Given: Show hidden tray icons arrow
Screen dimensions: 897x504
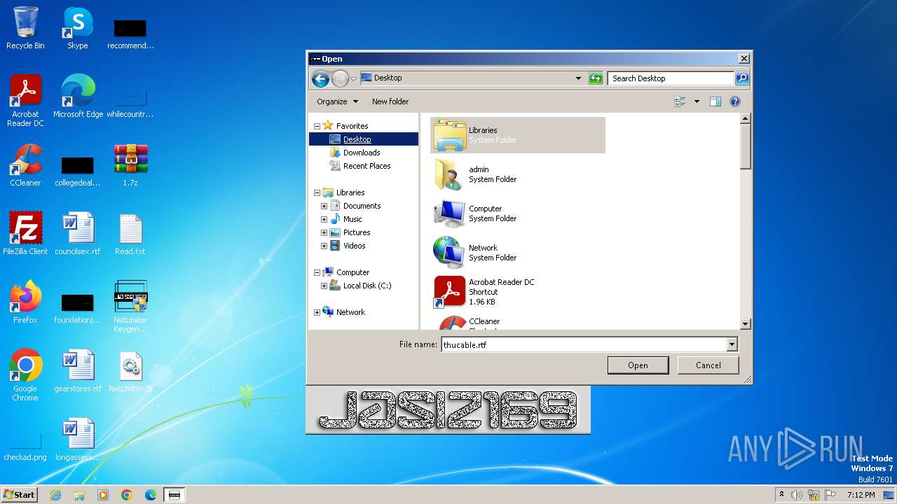Looking at the screenshot, I should pyautogui.click(x=781, y=495).
